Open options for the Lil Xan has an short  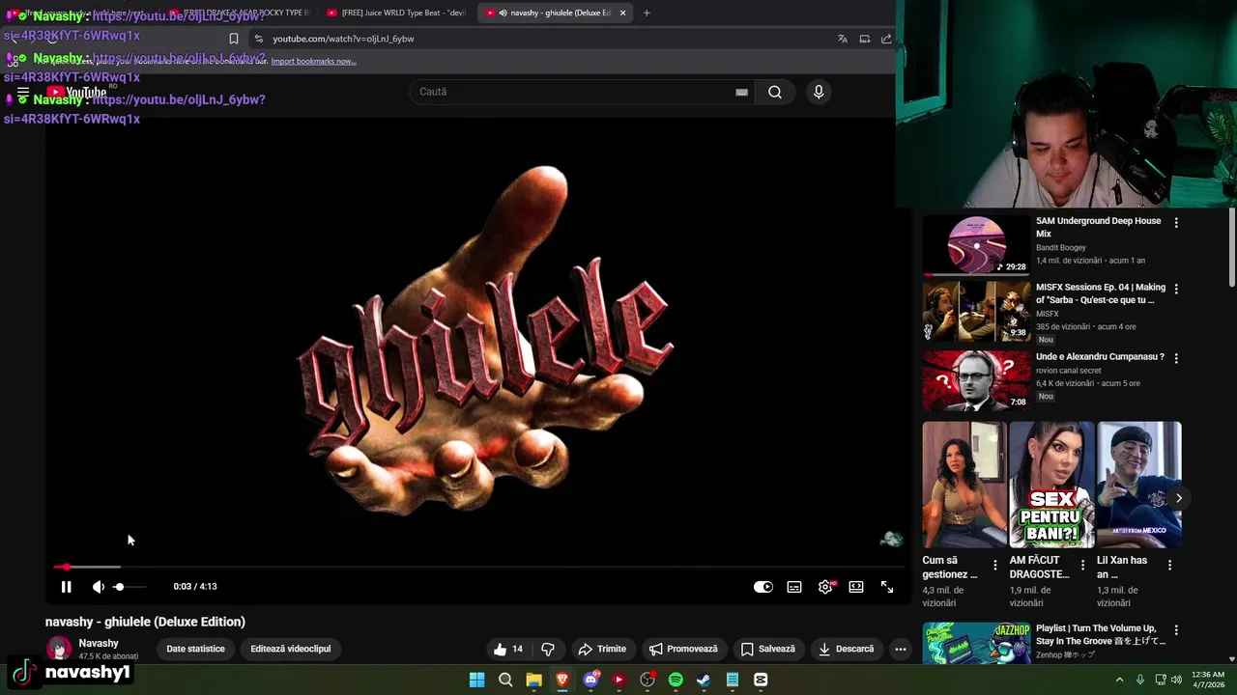coord(1170,566)
